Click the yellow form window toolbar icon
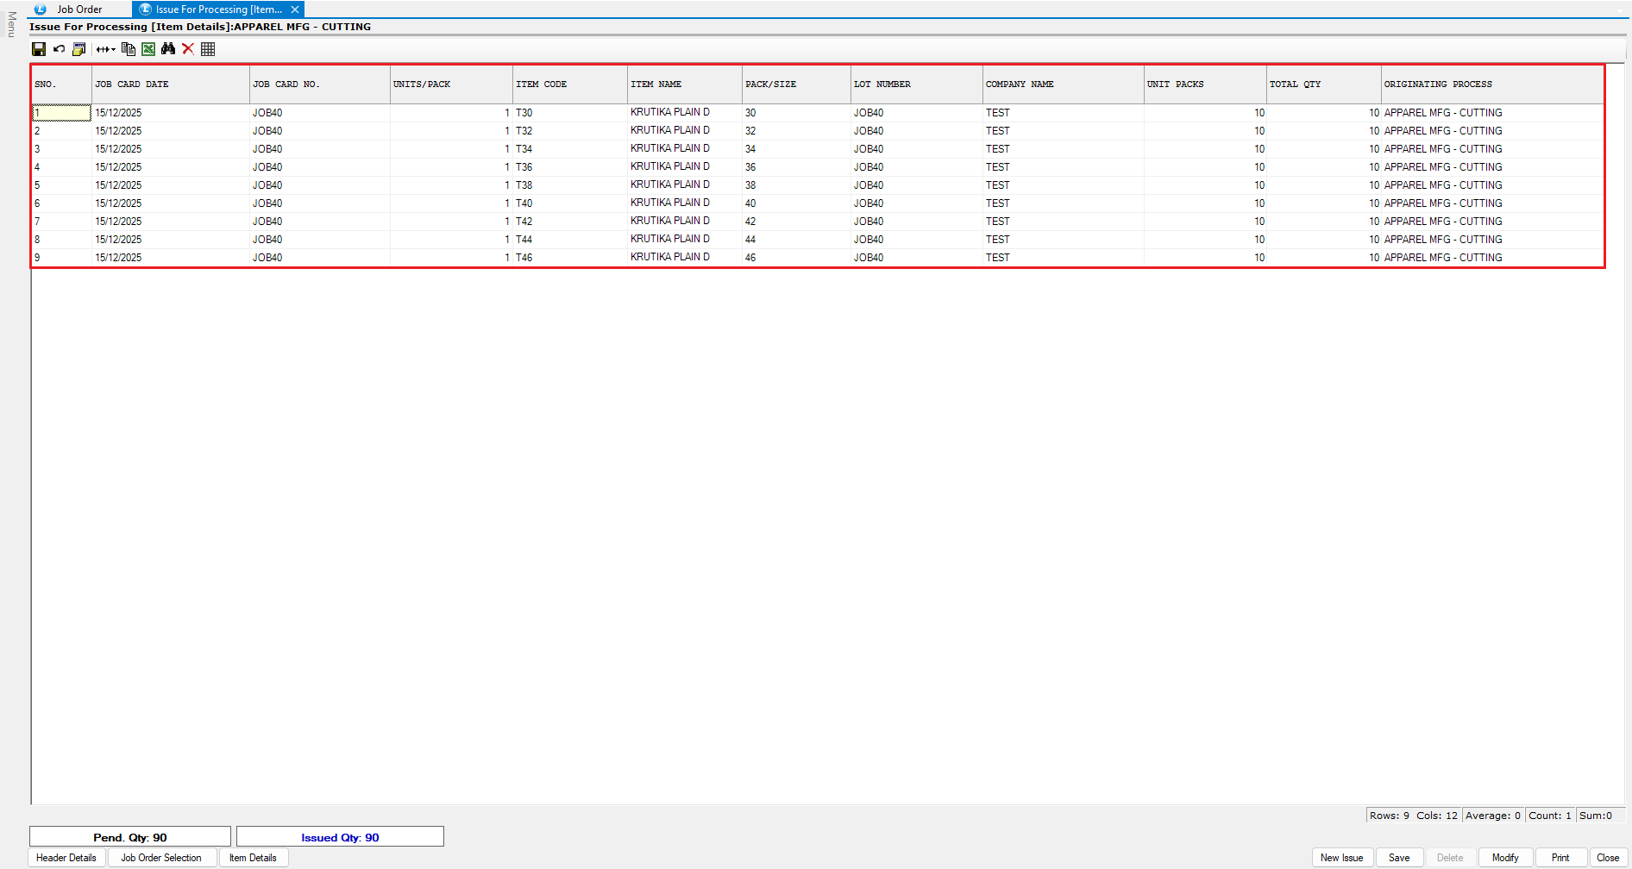1632x869 pixels. [78, 49]
